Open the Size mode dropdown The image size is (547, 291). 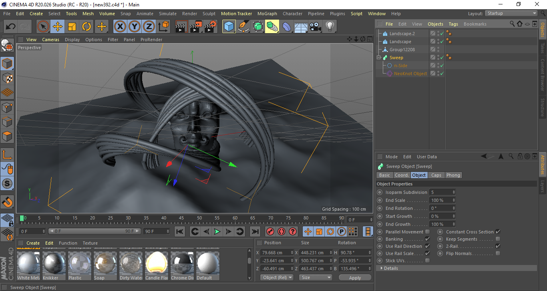(316, 277)
